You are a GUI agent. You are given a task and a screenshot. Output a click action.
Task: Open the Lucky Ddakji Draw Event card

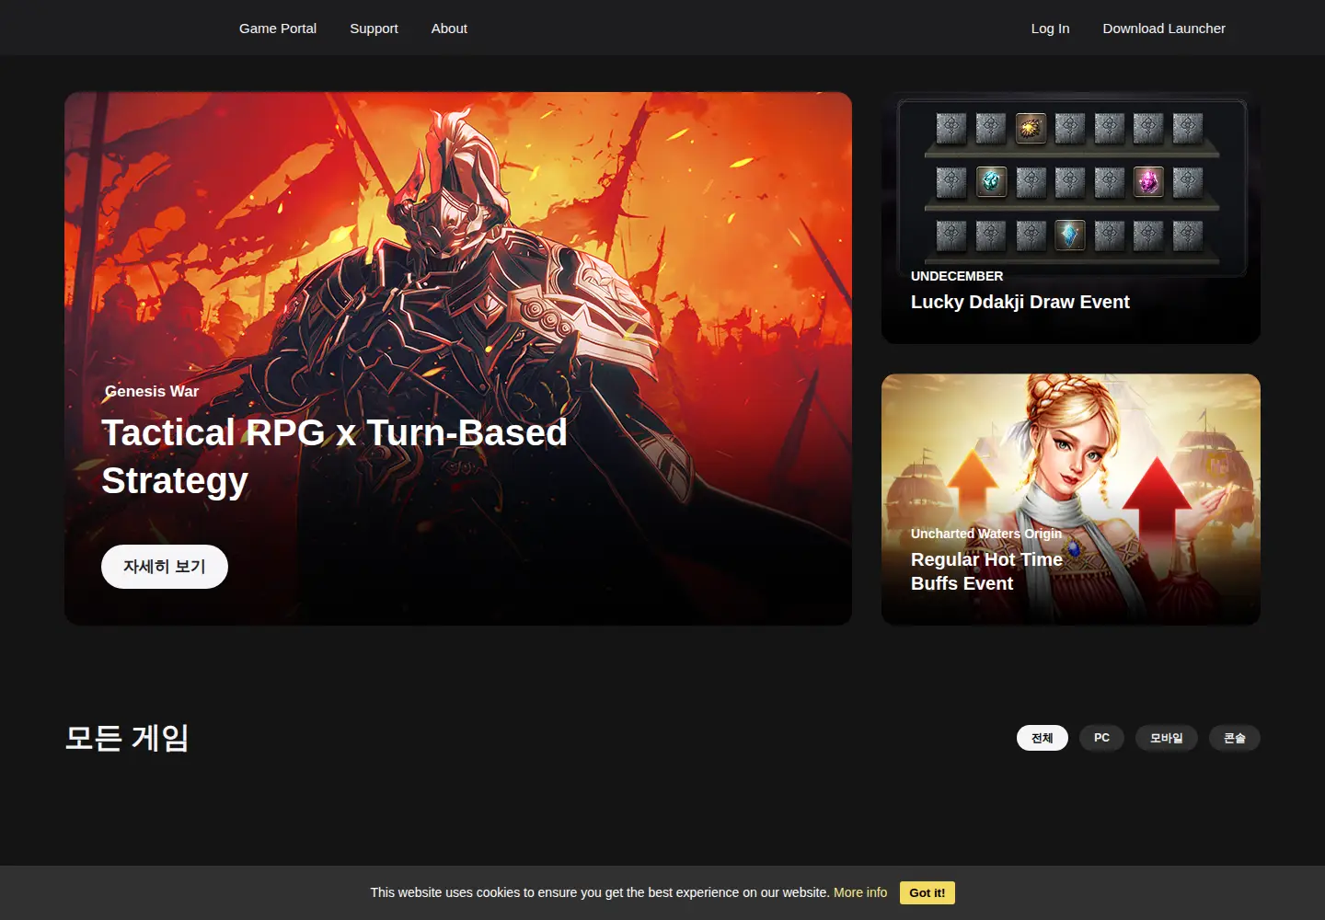point(1071,218)
